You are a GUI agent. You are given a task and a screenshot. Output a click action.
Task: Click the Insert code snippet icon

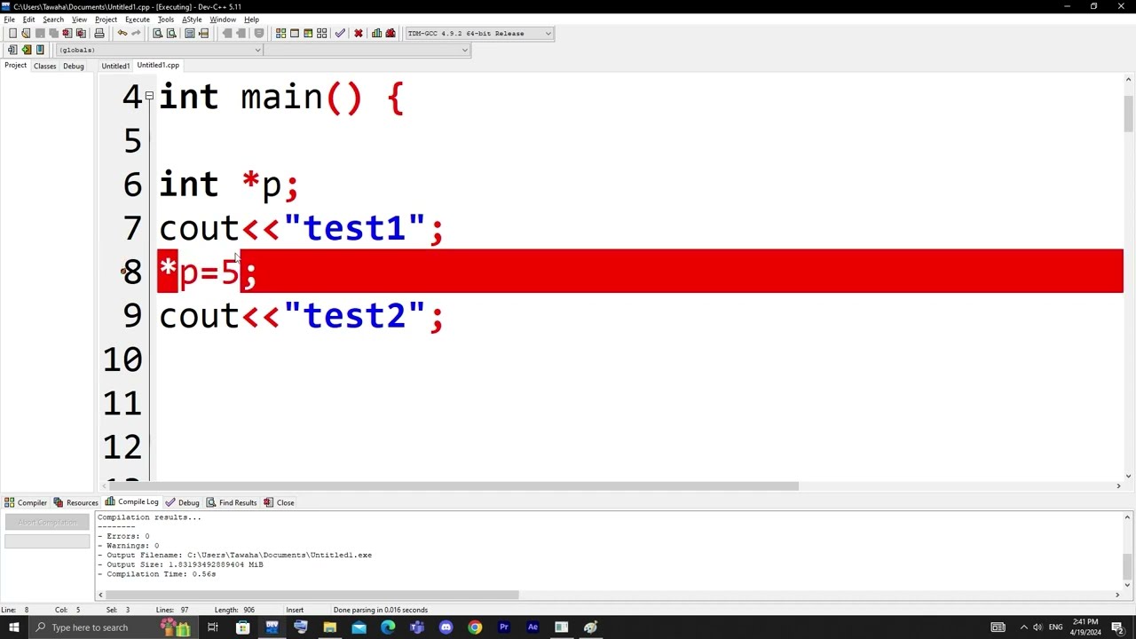12,50
